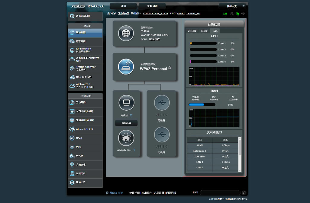This screenshot has width=310, height=203.
Task: Select the wireless router icon
Action: click(x=126, y=67)
